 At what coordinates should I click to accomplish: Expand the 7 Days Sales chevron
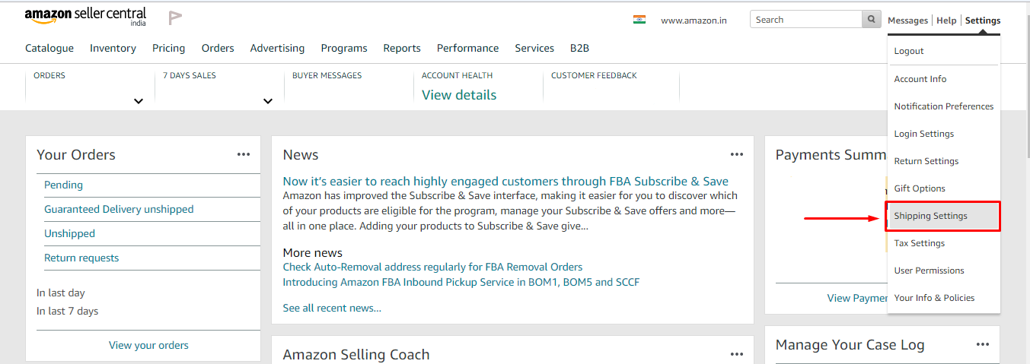click(268, 101)
